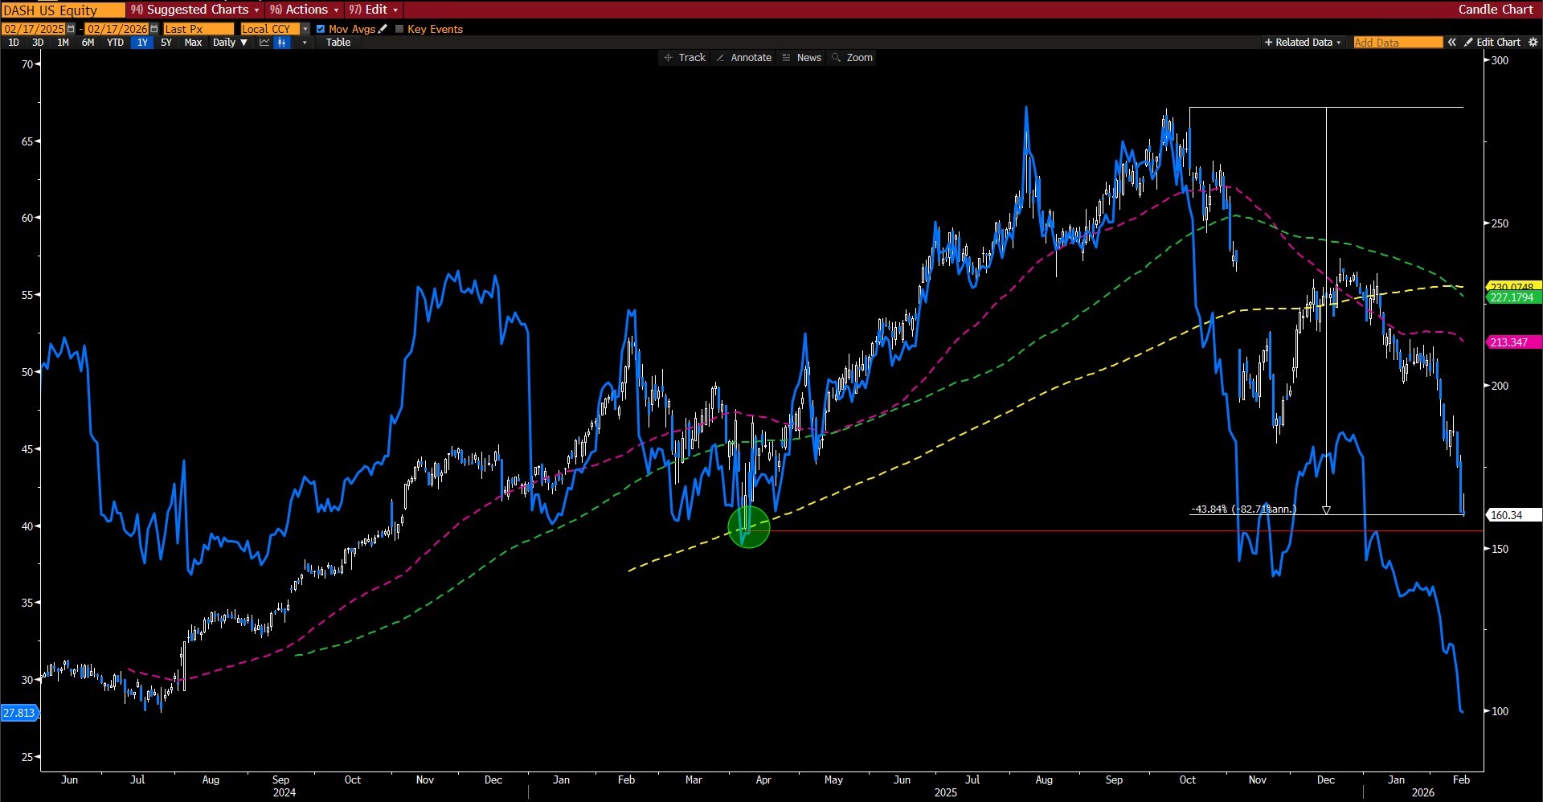Click the Edit Chart button
Image resolution: width=1543 pixels, height=802 pixels.
point(1492,43)
